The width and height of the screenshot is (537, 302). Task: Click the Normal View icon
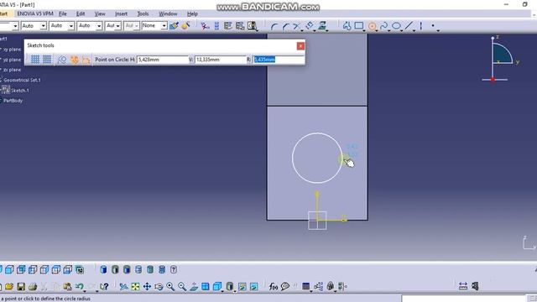[194, 286]
